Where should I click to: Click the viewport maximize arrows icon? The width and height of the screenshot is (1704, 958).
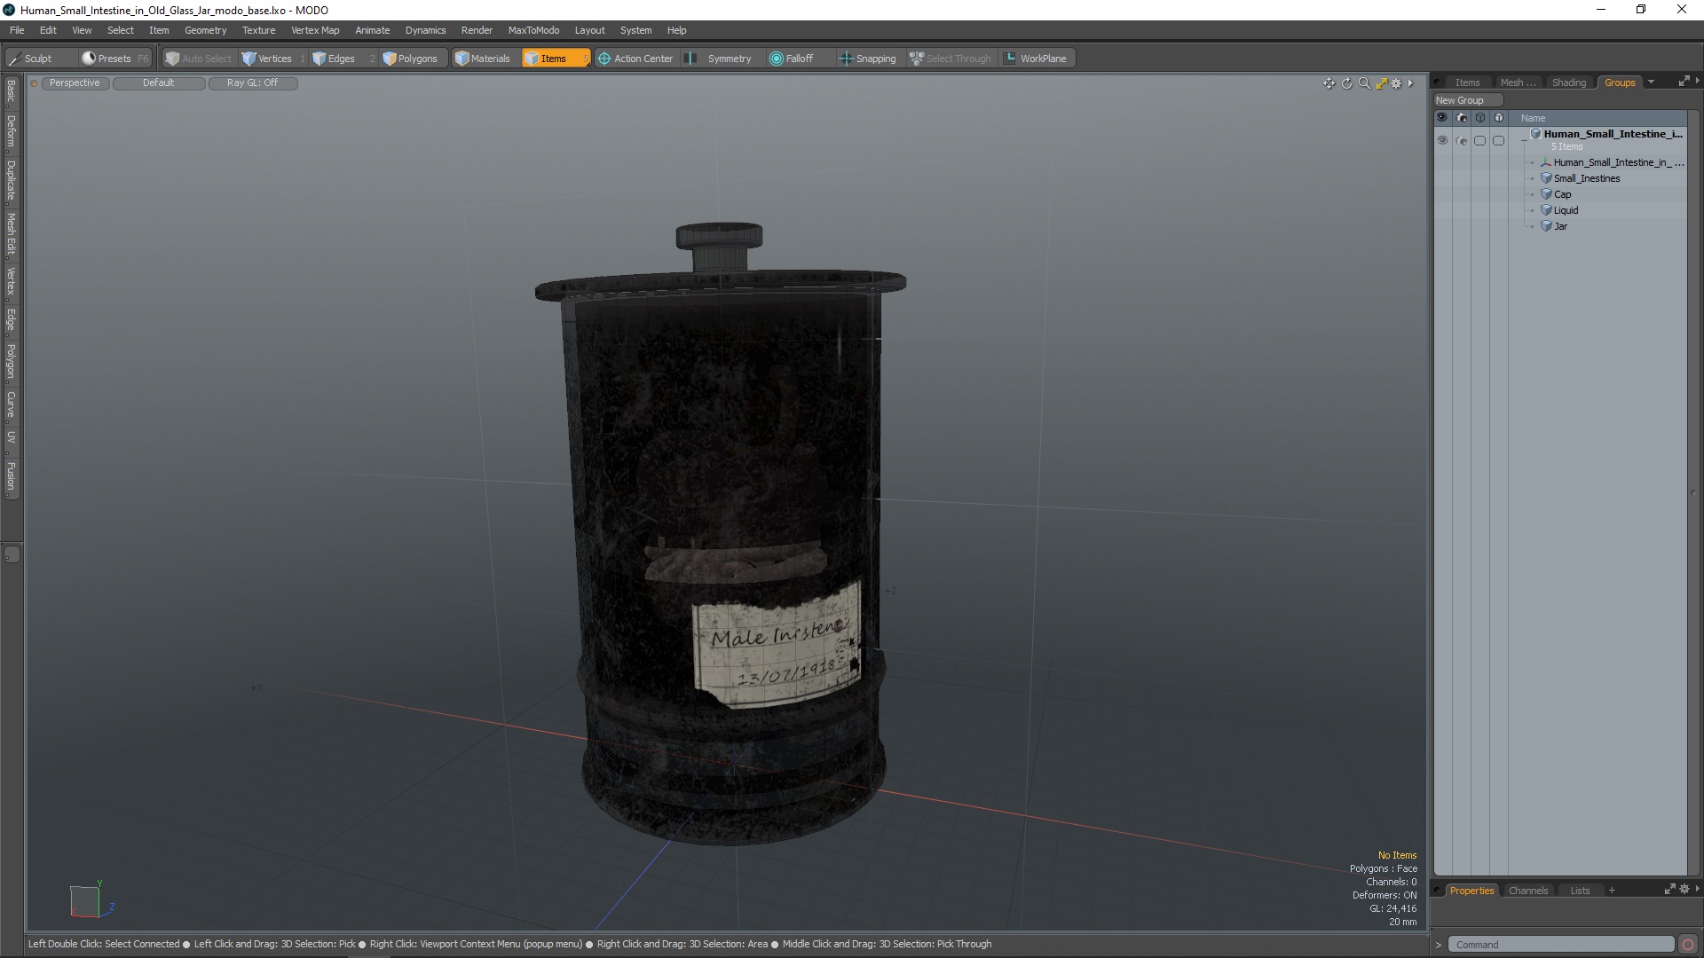[1381, 83]
